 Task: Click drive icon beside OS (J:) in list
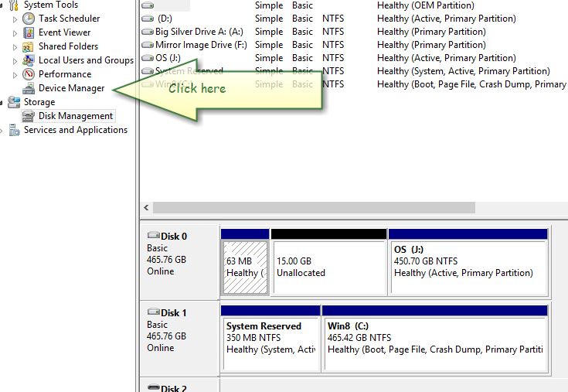click(x=148, y=58)
